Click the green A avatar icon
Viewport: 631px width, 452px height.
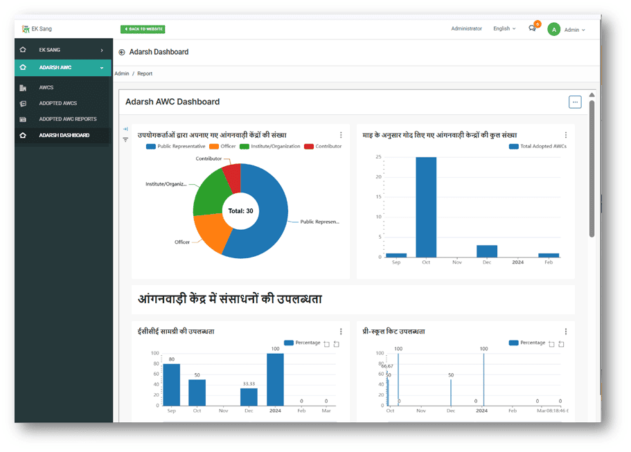click(553, 29)
